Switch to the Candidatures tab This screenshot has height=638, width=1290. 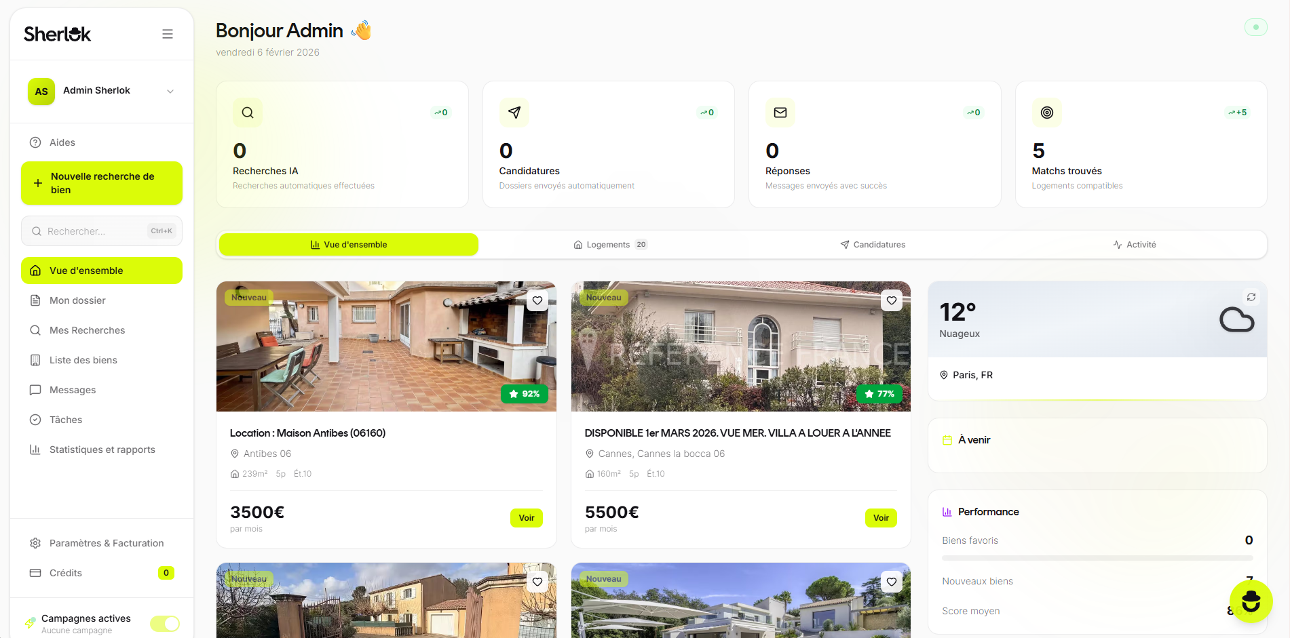pyautogui.click(x=873, y=245)
